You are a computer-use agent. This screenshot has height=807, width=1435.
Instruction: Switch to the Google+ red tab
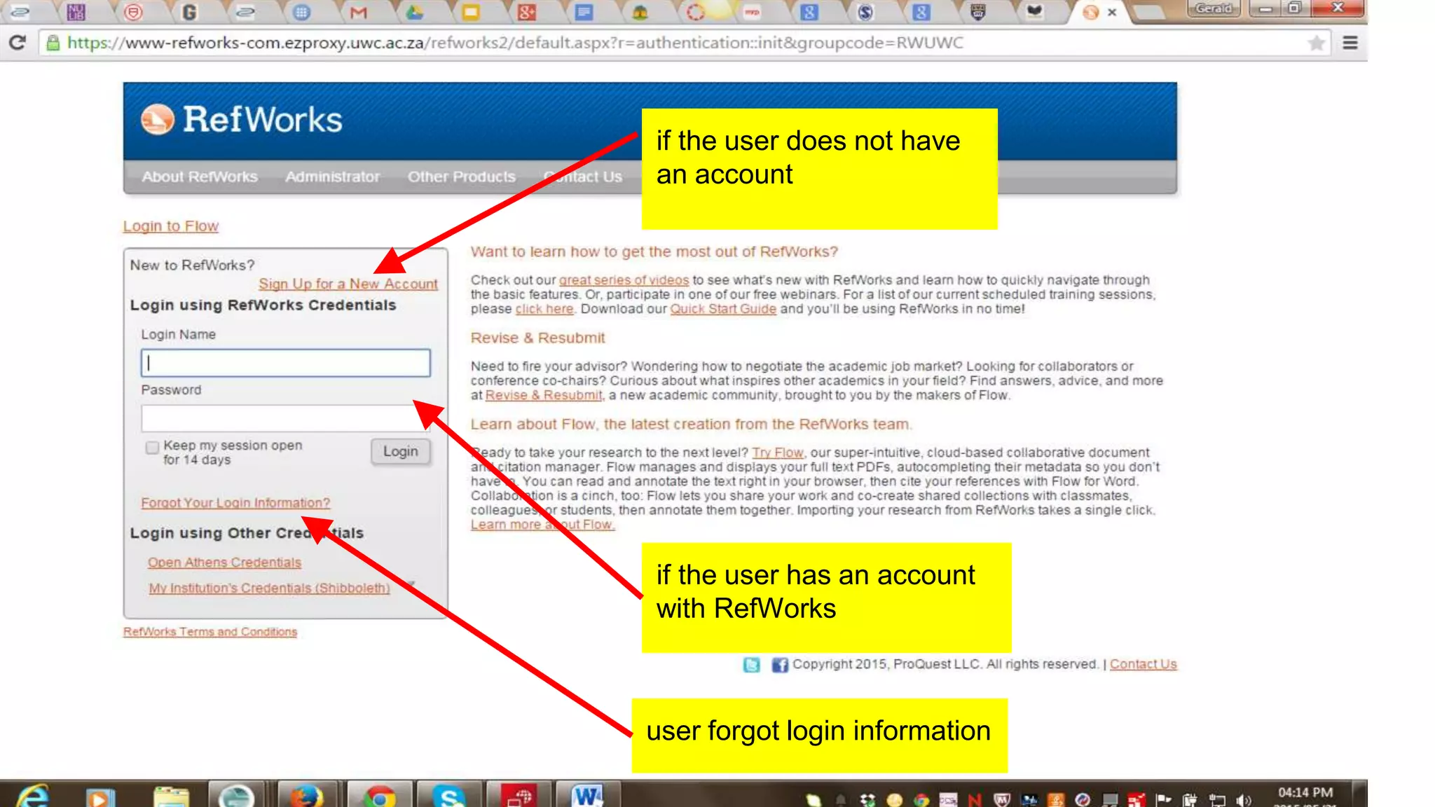pyautogui.click(x=526, y=12)
